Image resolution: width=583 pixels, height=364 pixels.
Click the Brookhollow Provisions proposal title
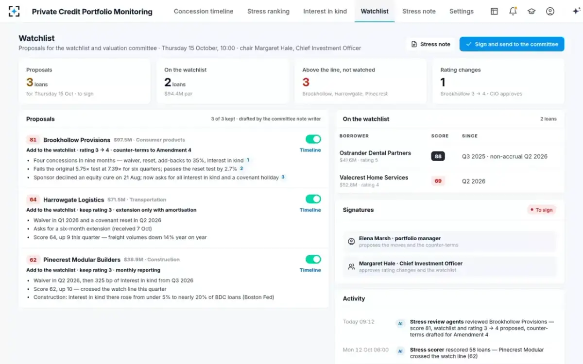coord(77,140)
